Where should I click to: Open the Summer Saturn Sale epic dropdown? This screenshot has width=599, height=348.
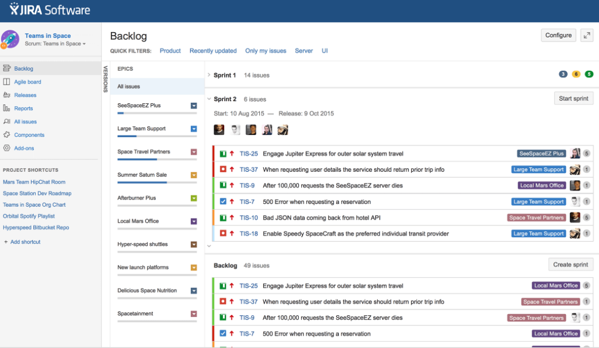[194, 175]
